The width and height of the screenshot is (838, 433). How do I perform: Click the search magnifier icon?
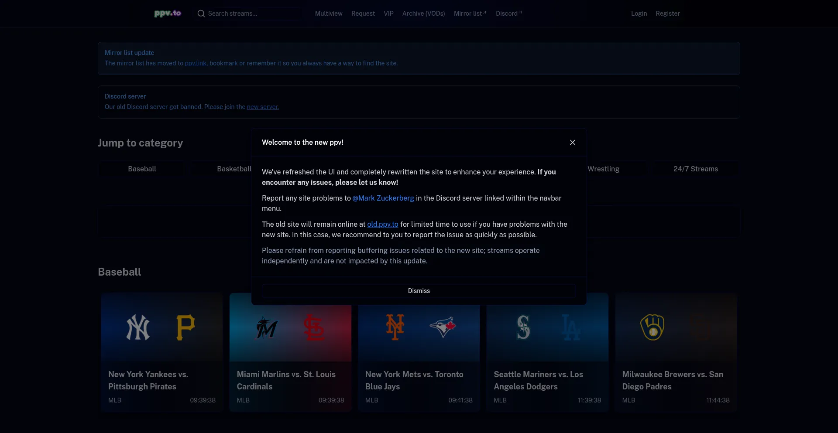(x=201, y=14)
